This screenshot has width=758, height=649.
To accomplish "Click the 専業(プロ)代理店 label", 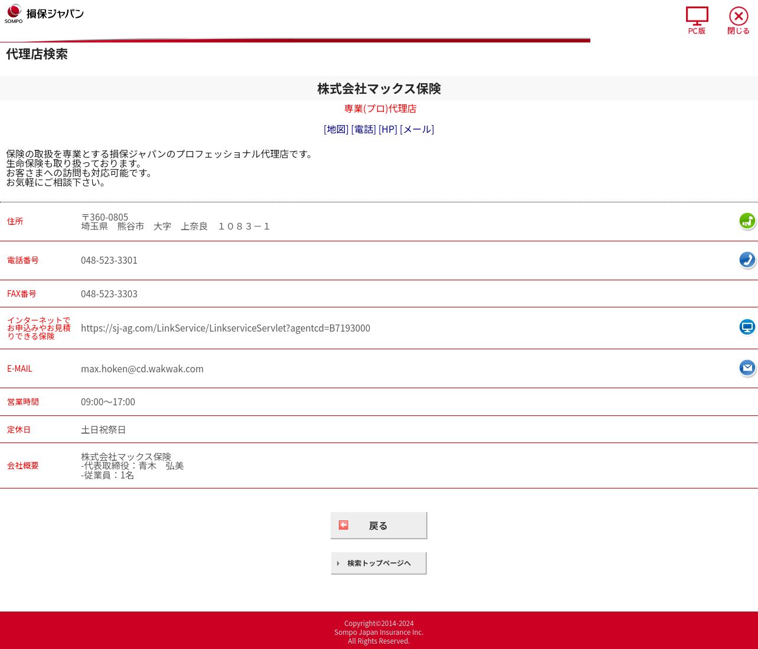I will [380, 109].
